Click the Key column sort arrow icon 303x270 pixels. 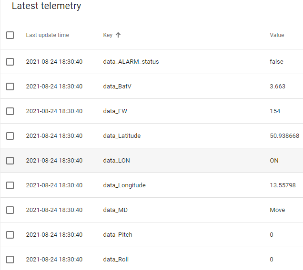tap(118, 35)
